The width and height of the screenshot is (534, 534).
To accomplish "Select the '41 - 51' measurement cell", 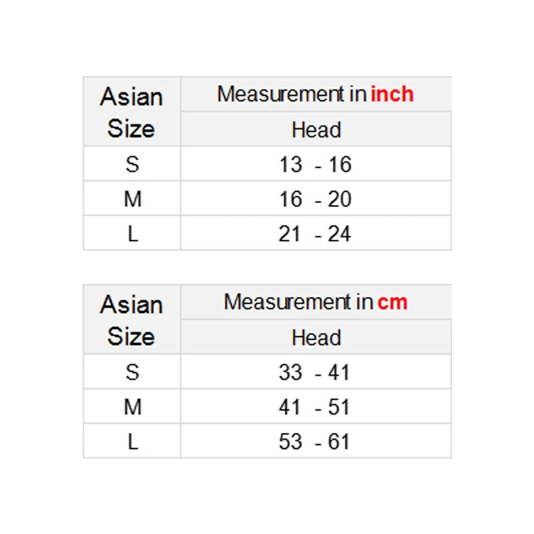I will 315,407.
